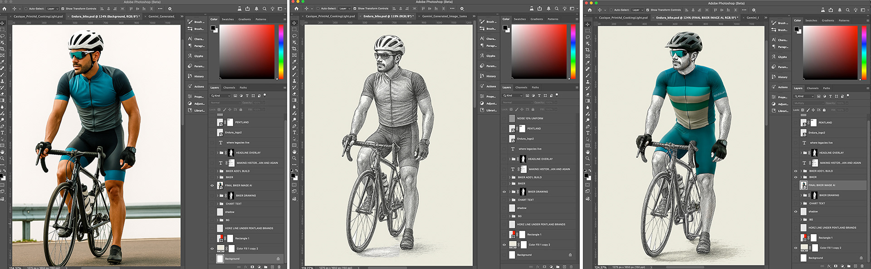Screen dimensions: 871x269
Task: Toggle Show Transform Controls in the middle window
Action: 355,8
